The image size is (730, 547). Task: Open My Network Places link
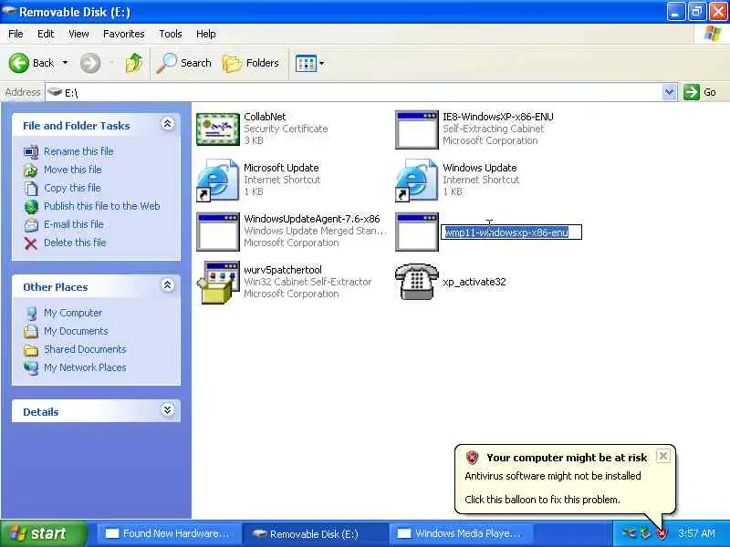coord(85,367)
